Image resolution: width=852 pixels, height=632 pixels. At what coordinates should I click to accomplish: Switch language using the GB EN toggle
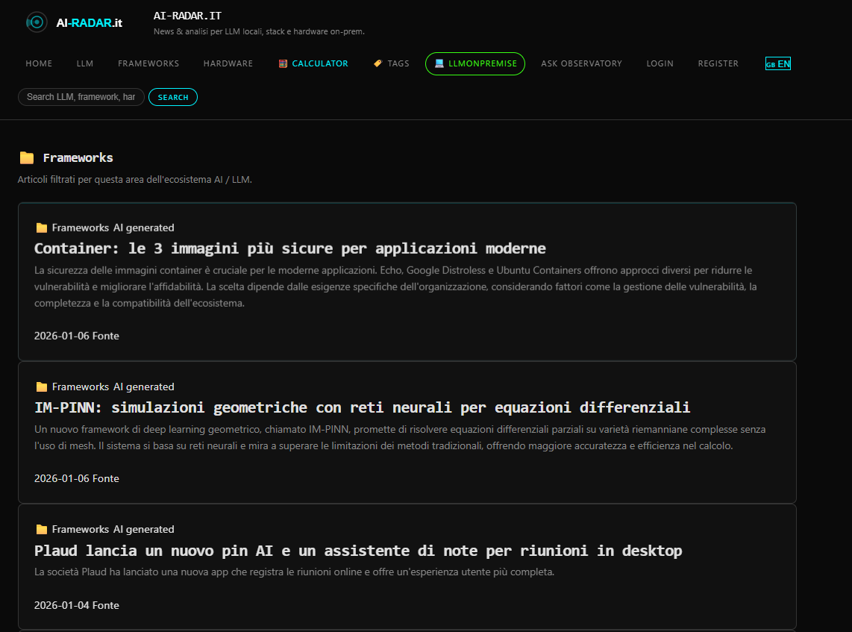coord(777,63)
